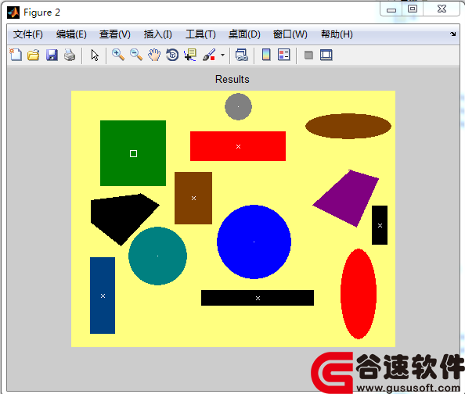The width and height of the screenshot is (465, 394).
Task: Select the Rotate 3D tool
Action: coord(172,55)
